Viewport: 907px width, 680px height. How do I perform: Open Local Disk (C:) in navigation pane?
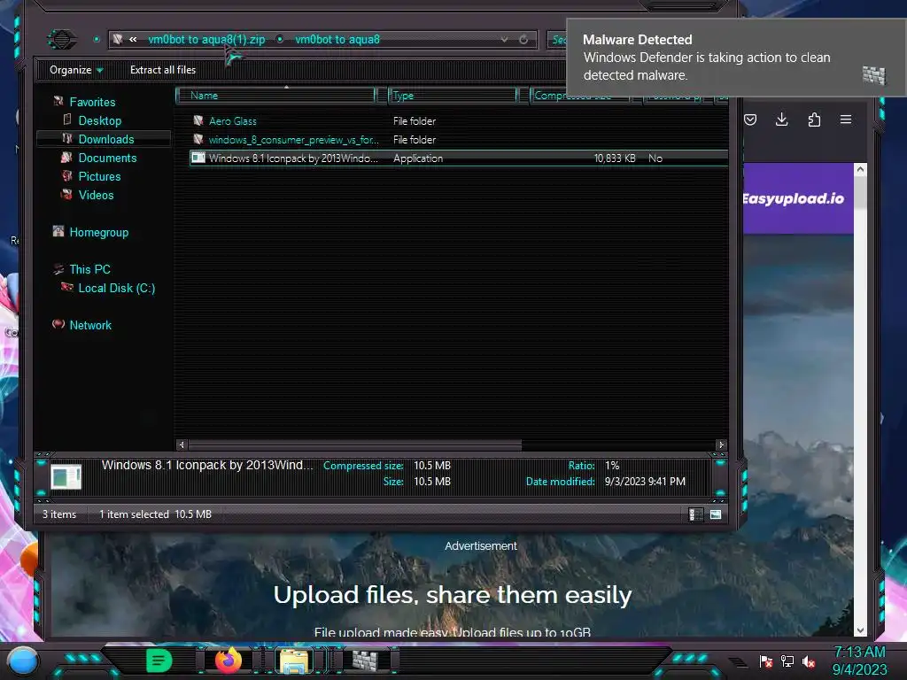pos(117,288)
